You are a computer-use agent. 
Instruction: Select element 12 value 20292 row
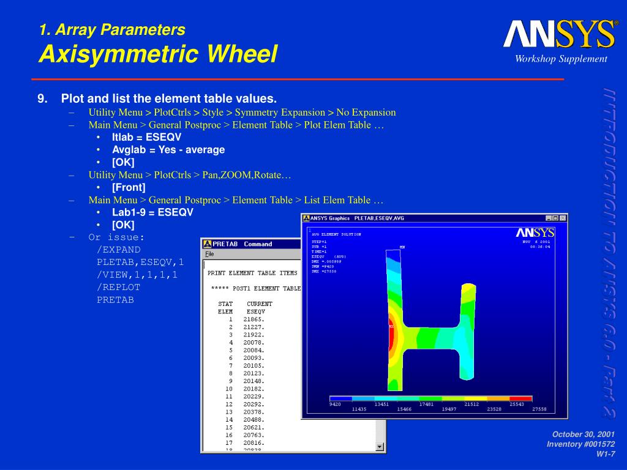245,405
